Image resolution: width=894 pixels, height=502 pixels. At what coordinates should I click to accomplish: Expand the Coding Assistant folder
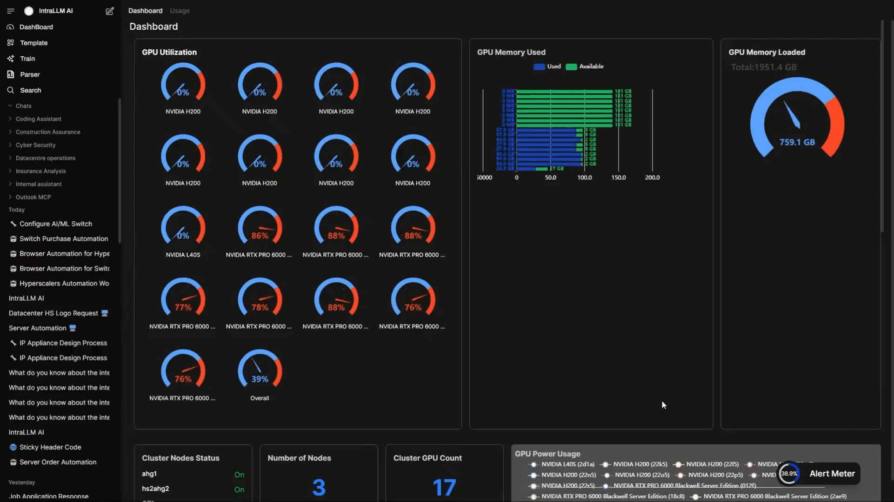[10, 119]
